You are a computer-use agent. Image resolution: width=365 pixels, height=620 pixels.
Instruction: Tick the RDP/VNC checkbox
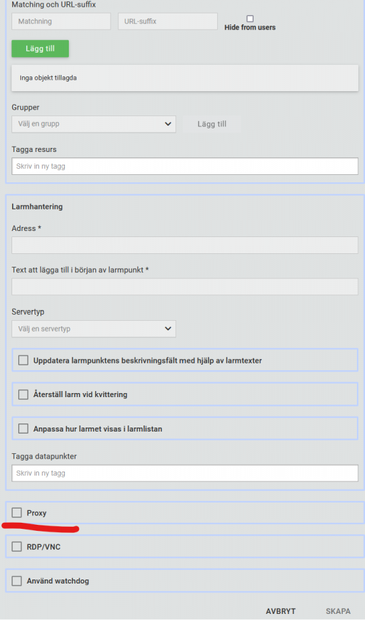pos(17,547)
